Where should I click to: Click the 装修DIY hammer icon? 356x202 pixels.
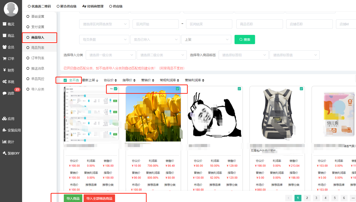point(5,153)
